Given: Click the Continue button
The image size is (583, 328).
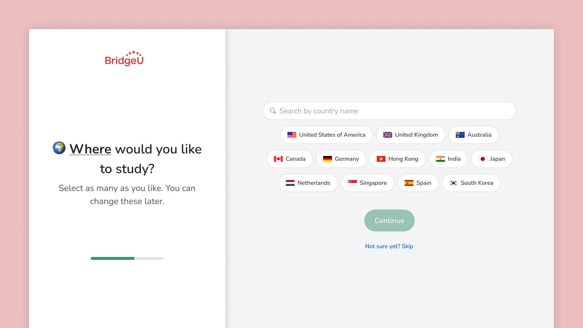Looking at the screenshot, I should 389,220.
